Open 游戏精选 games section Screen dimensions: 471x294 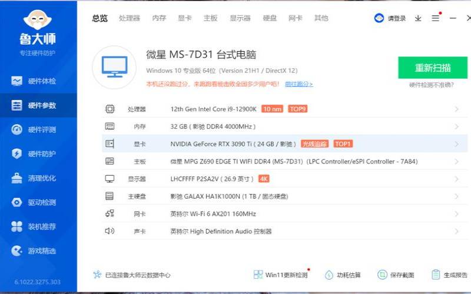point(38,251)
